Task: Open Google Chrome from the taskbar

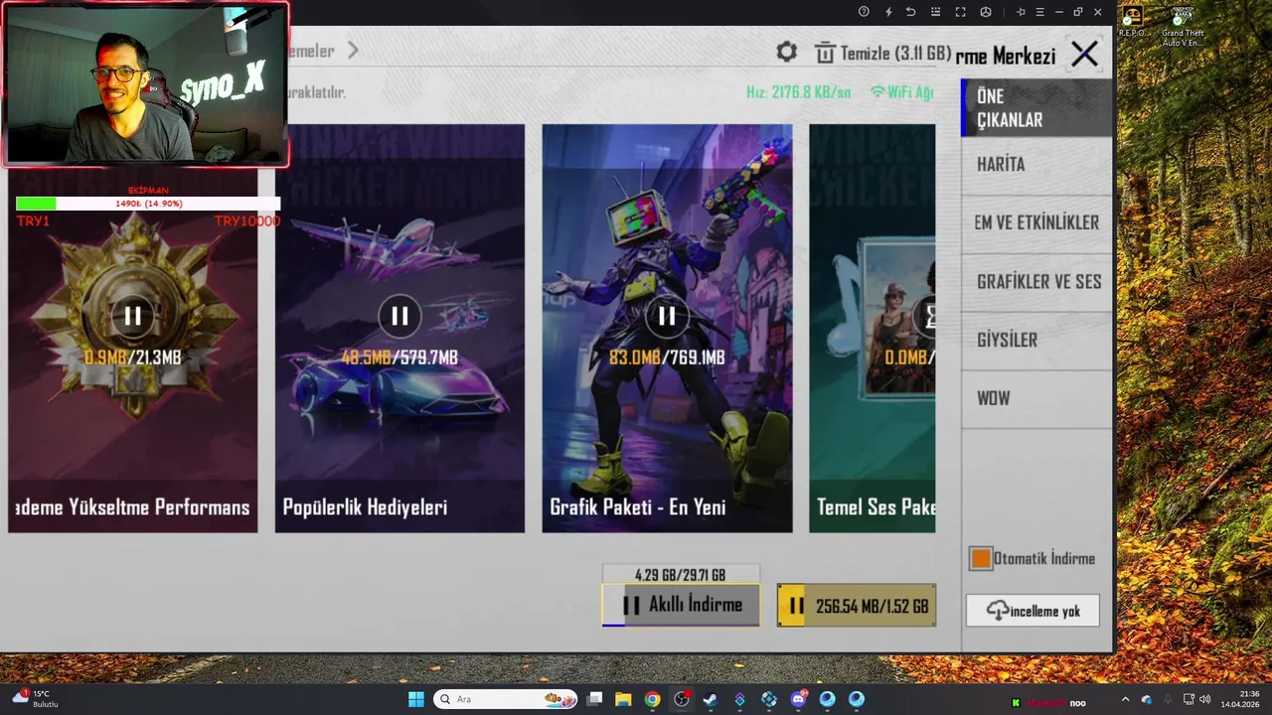Action: [652, 699]
